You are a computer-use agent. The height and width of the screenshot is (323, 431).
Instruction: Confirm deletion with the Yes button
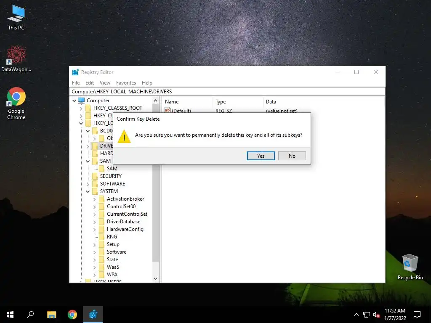click(x=261, y=156)
